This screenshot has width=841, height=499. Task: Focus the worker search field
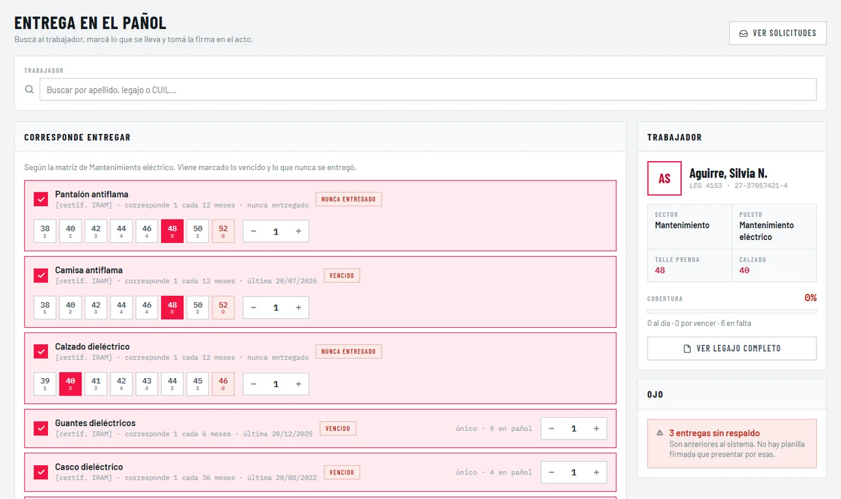pos(428,90)
